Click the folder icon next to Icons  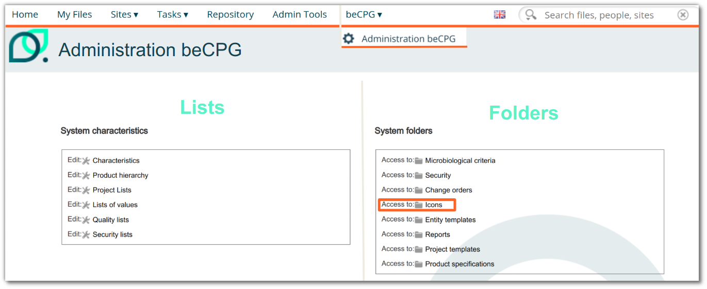[419, 205]
